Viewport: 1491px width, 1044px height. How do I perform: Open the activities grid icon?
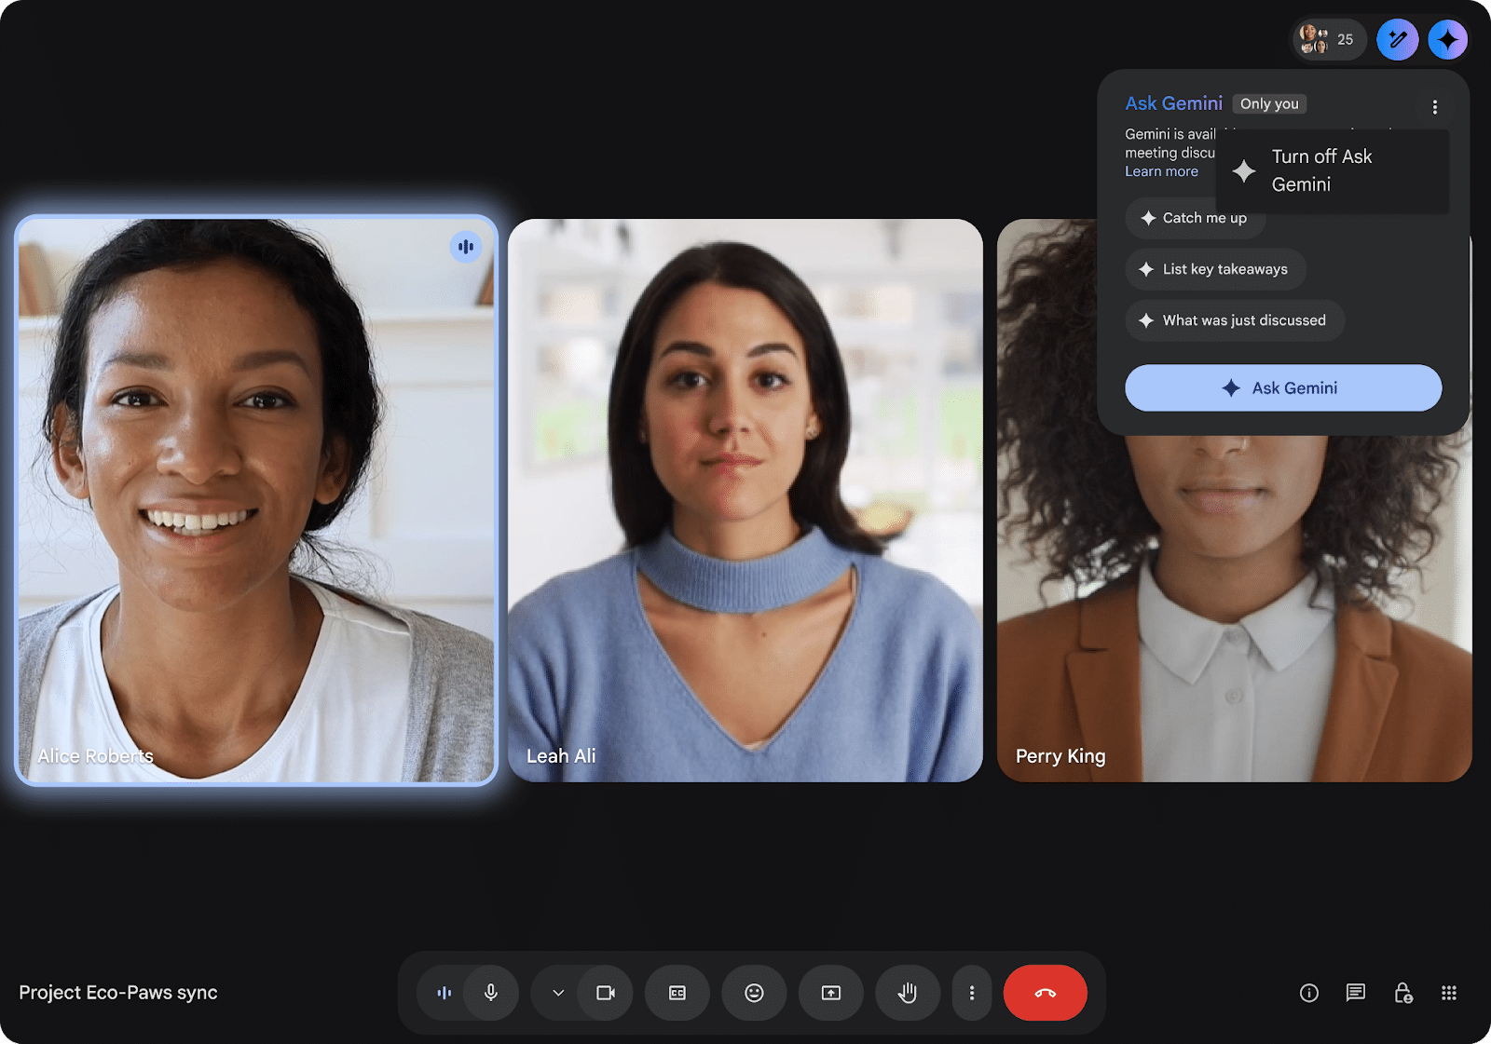pyautogui.click(x=1448, y=993)
